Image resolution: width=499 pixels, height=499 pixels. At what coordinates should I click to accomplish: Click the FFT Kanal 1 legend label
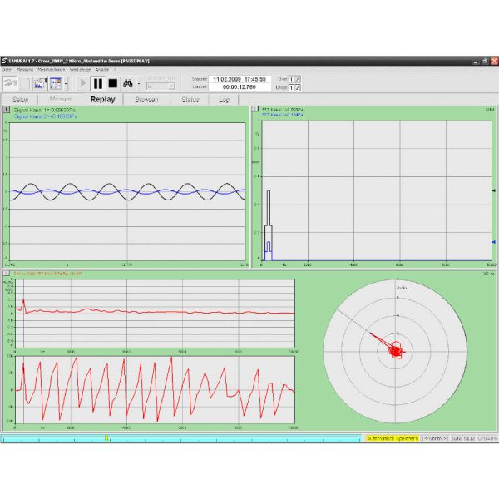click(282, 110)
